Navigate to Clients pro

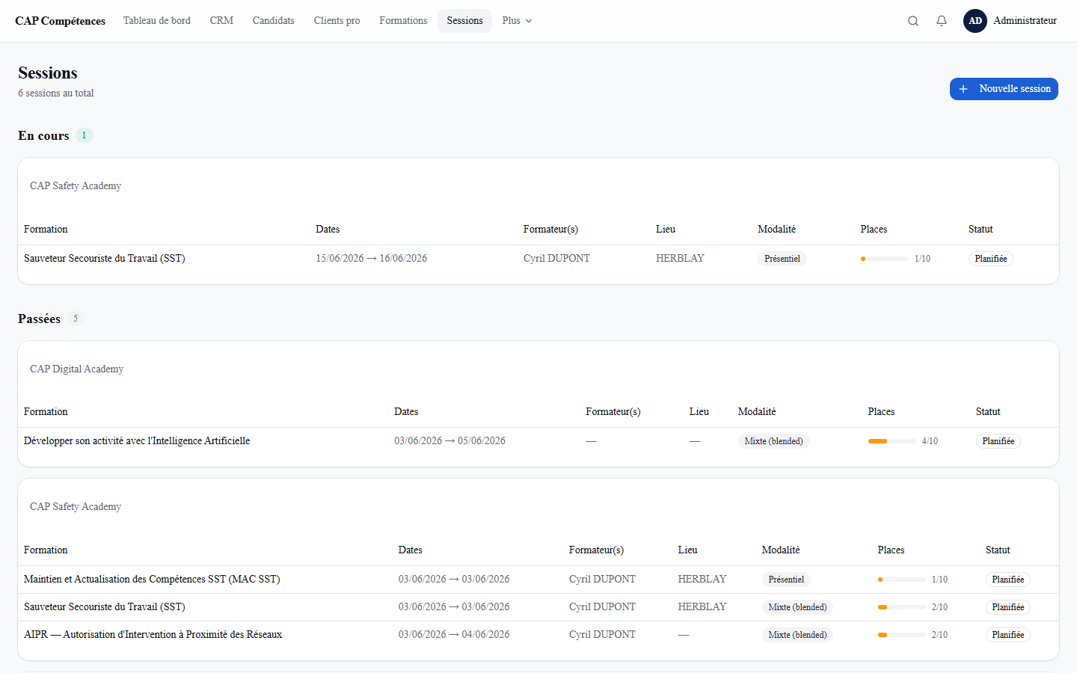337,21
